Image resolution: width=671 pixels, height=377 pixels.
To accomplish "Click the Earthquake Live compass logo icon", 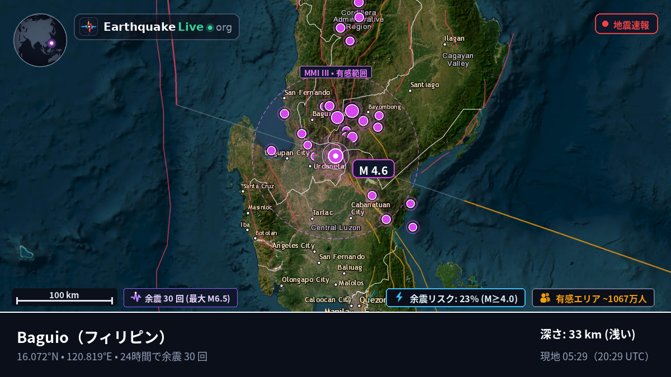I will pyautogui.click(x=89, y=27).
